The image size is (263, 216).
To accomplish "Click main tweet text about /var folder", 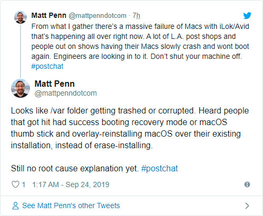I will tap(130, 128).
